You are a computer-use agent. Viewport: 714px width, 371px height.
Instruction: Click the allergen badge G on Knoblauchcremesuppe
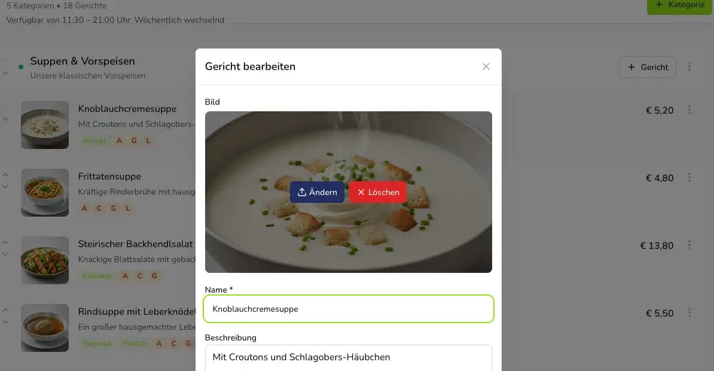pyautogui.click(x=133, y=140)
